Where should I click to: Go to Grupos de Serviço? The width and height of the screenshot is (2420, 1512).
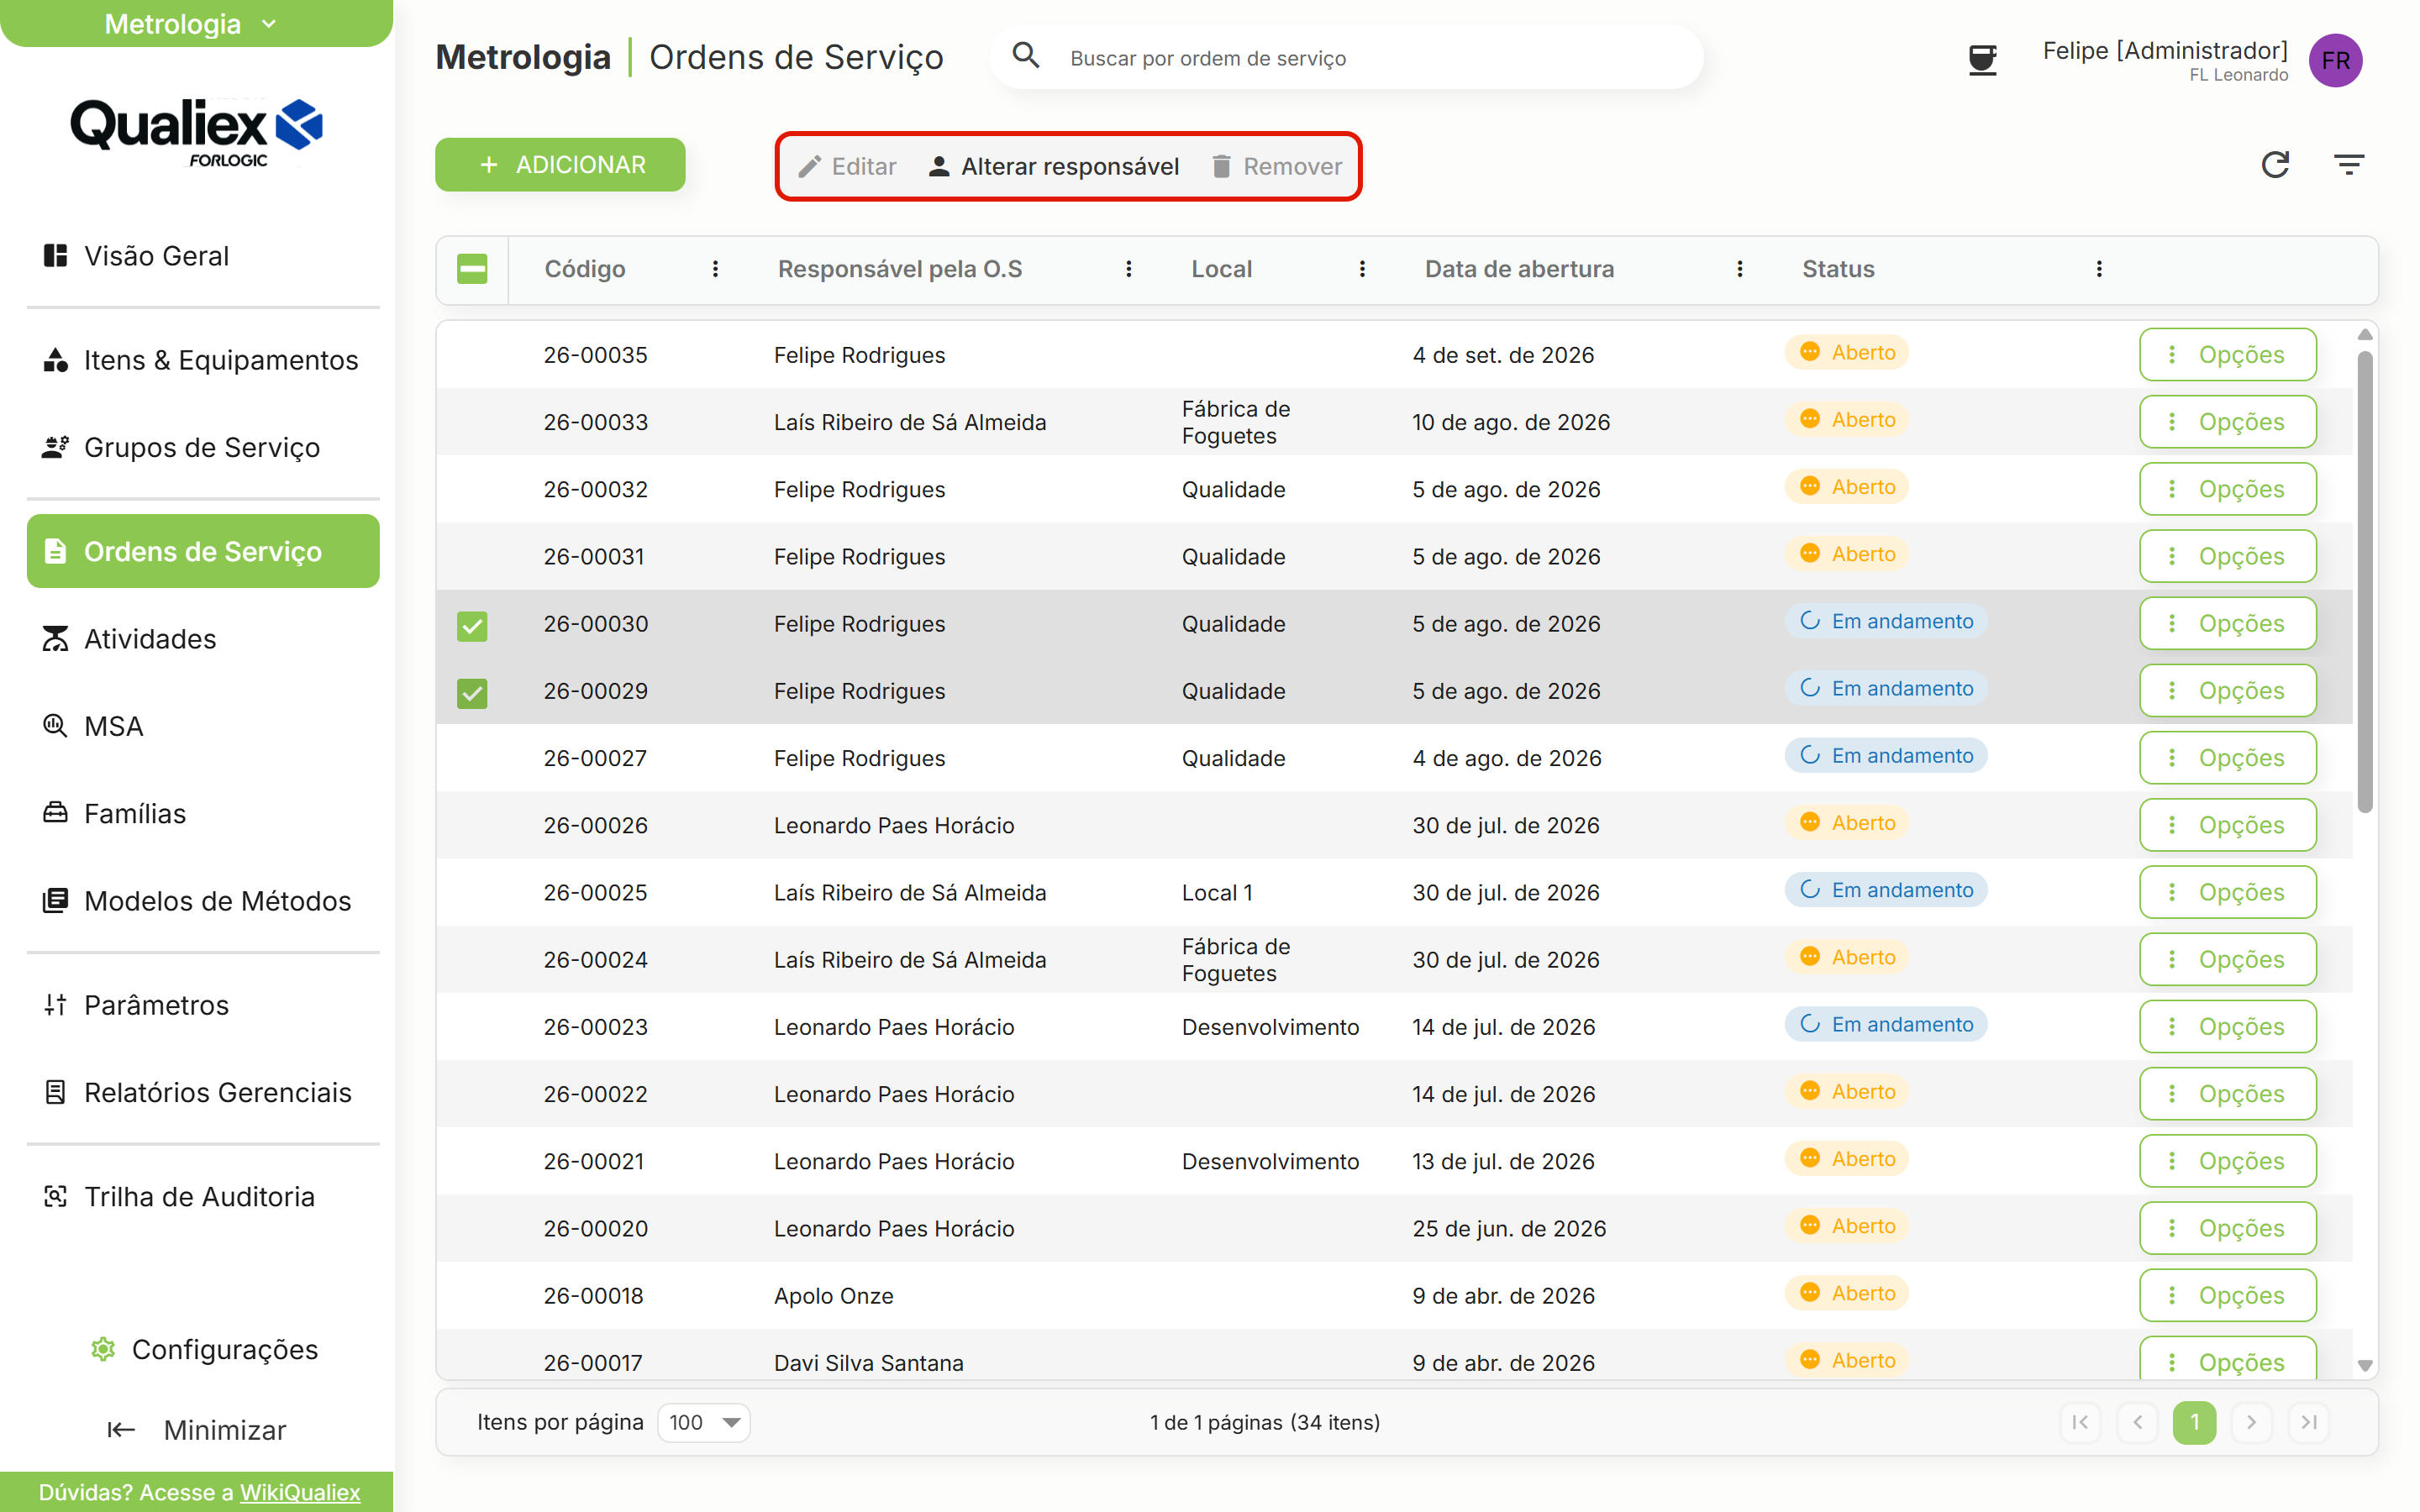point(203,447)
